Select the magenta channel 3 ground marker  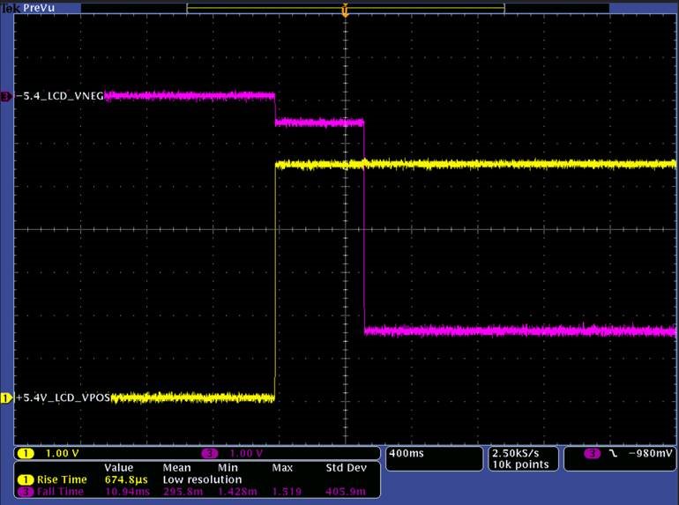[x=6, y=96]
